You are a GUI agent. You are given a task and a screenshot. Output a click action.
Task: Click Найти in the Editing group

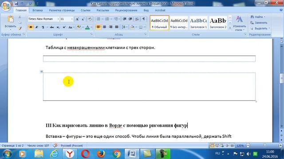coord(258,17)
